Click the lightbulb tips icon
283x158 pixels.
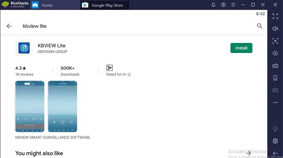point(275,128)
